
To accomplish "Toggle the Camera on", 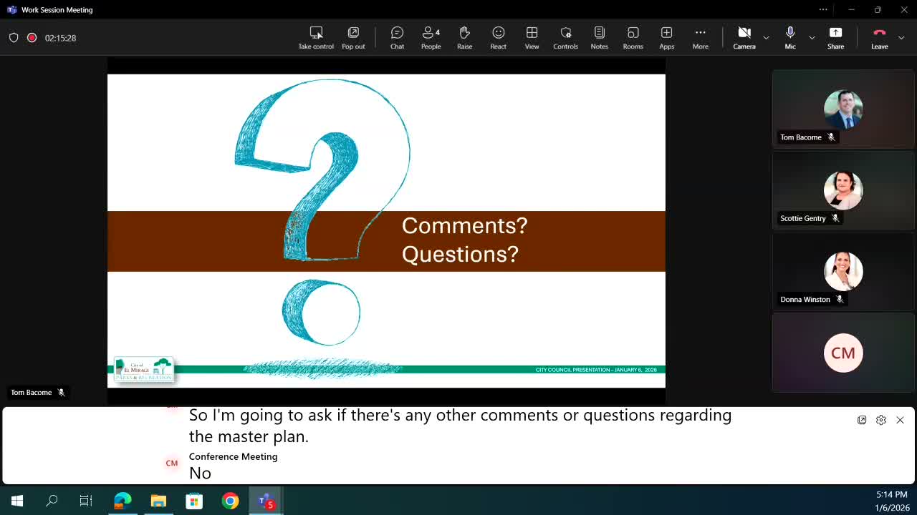I will point(744,38).
